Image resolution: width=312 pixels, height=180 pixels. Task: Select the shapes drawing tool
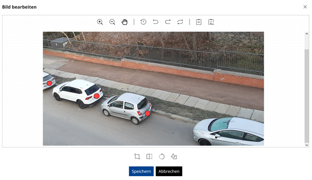174,157
